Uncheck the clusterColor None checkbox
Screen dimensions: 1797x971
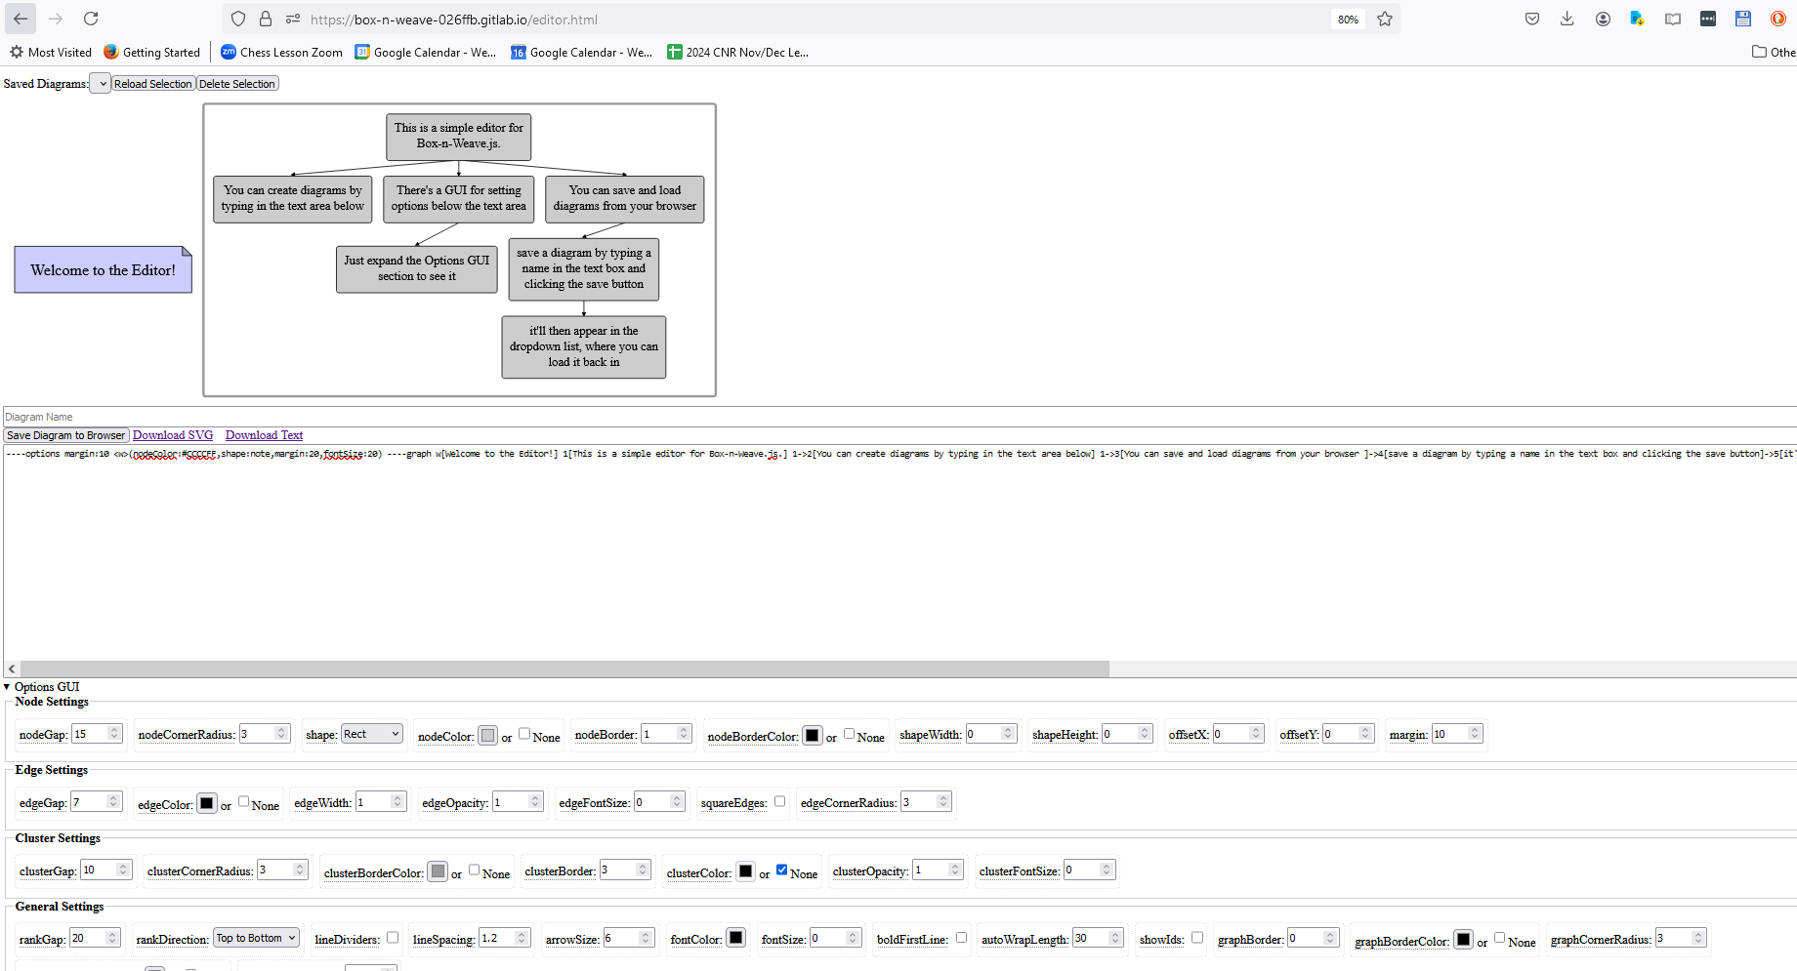pyautogui.click(x=781, y=870)
